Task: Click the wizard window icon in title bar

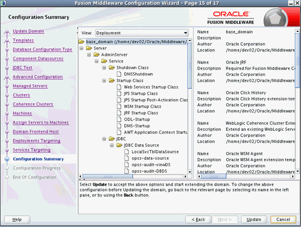Action: (x=3, y=3)
